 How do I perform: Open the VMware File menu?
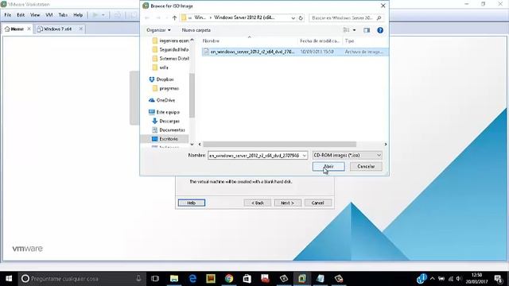[8, 15]
